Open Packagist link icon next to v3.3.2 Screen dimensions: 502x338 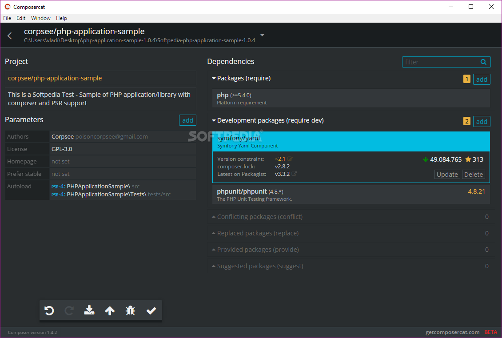294,174
